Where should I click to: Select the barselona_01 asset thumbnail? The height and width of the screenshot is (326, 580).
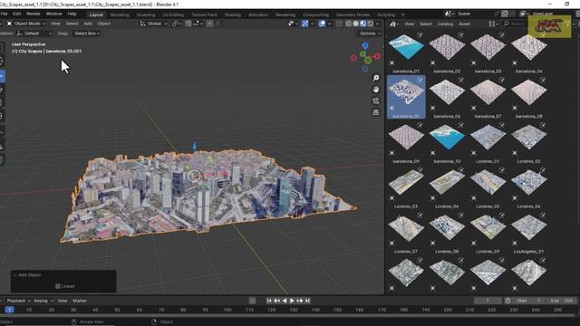pos(406,47)
